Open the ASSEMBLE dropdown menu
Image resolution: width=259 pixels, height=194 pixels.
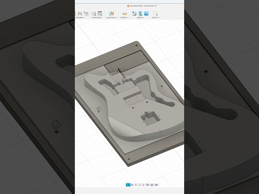[x=80, y=17]
